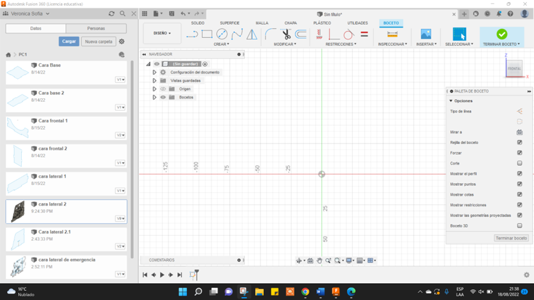Switch to the UTILIDADES tab
The image size is (534, 300).
click(357, 23)
